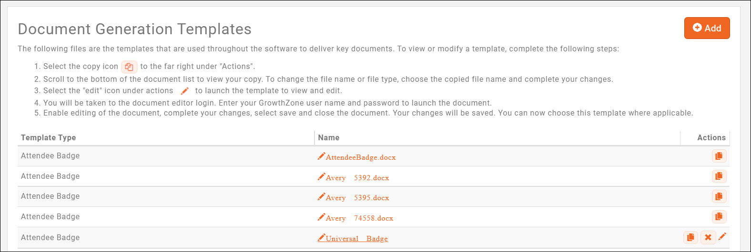Delete the Universal Badge template
Viewport: 751px width, 252px height.
(x=708, y=237)
